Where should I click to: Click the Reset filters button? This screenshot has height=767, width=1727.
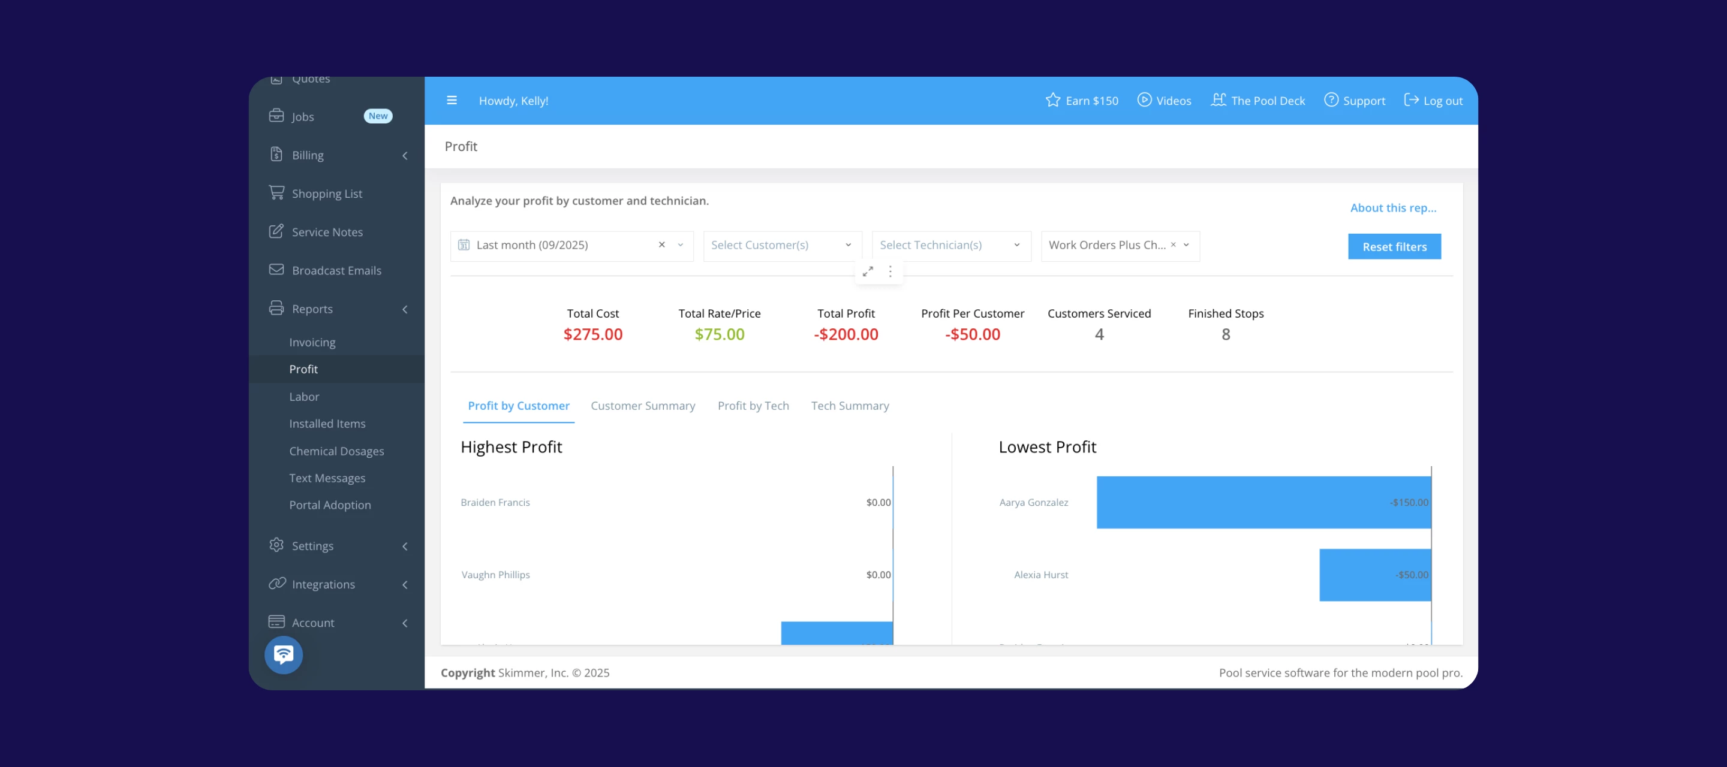tap(1394, 247)
